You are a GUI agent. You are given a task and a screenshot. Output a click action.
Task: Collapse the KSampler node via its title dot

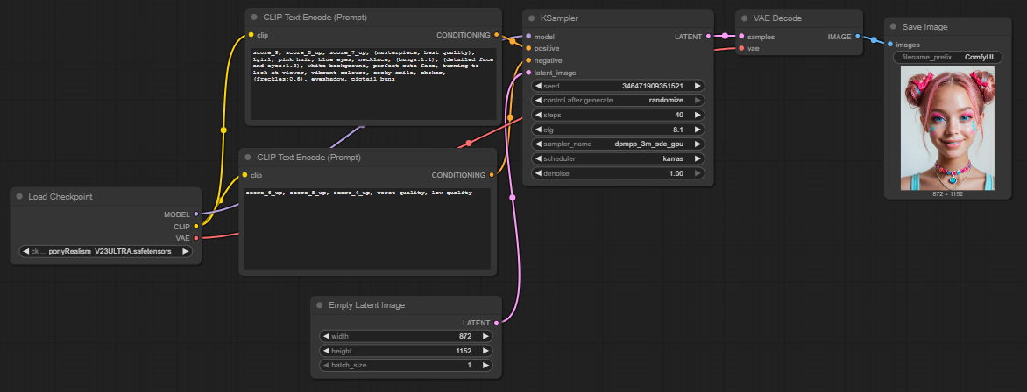pos(532,18)
